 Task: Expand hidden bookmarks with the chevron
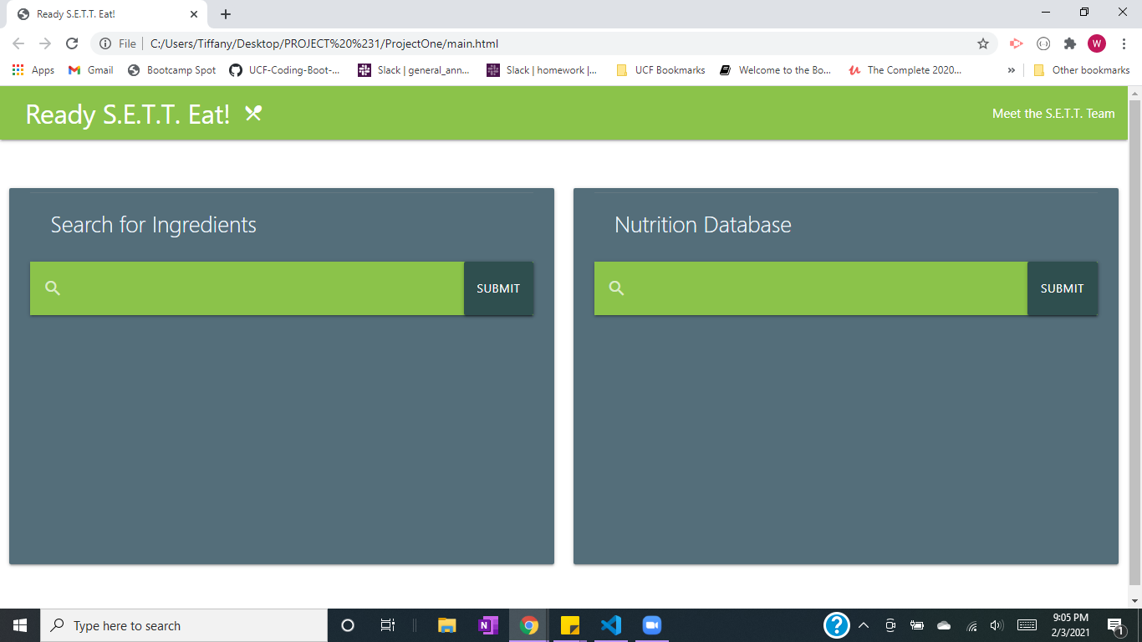pos(1012,70)
